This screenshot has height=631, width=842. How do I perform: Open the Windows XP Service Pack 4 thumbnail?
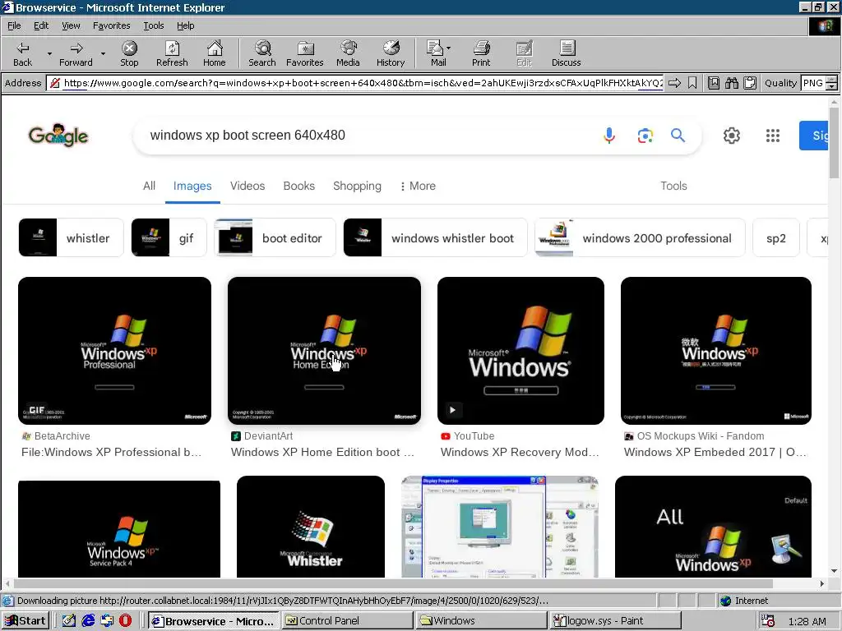(x=119, y=529)
